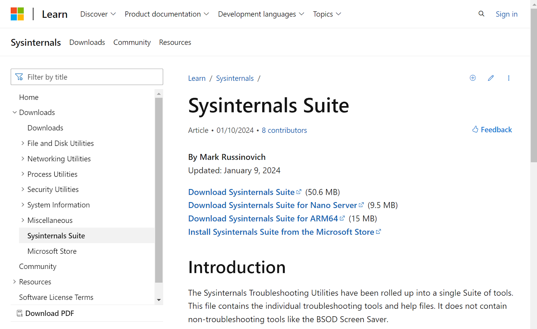Expand Resources tree node
Screen dimensions: 537x329
point(14,282)
